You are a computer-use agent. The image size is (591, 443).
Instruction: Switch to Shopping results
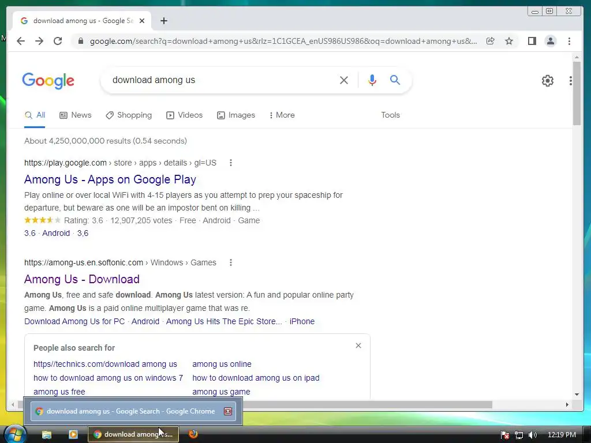pos(129,115)
